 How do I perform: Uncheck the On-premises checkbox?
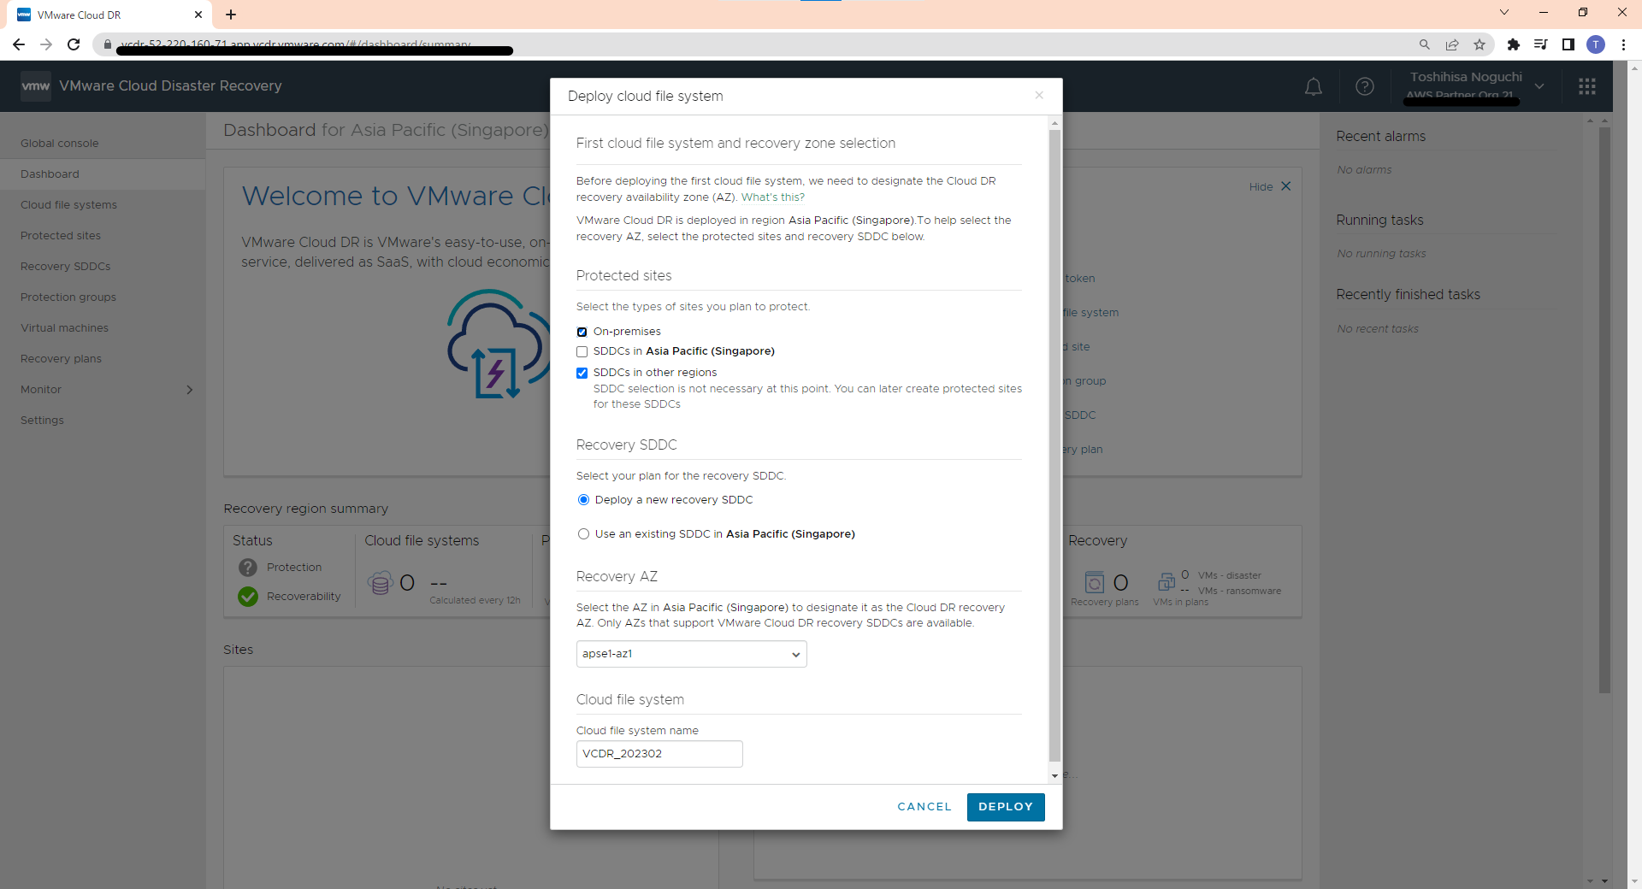[582, 332]
